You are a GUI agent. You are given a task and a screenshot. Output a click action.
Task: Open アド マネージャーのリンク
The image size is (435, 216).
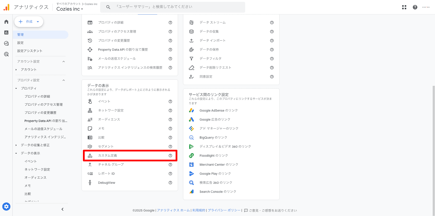[x=219, y=128]
